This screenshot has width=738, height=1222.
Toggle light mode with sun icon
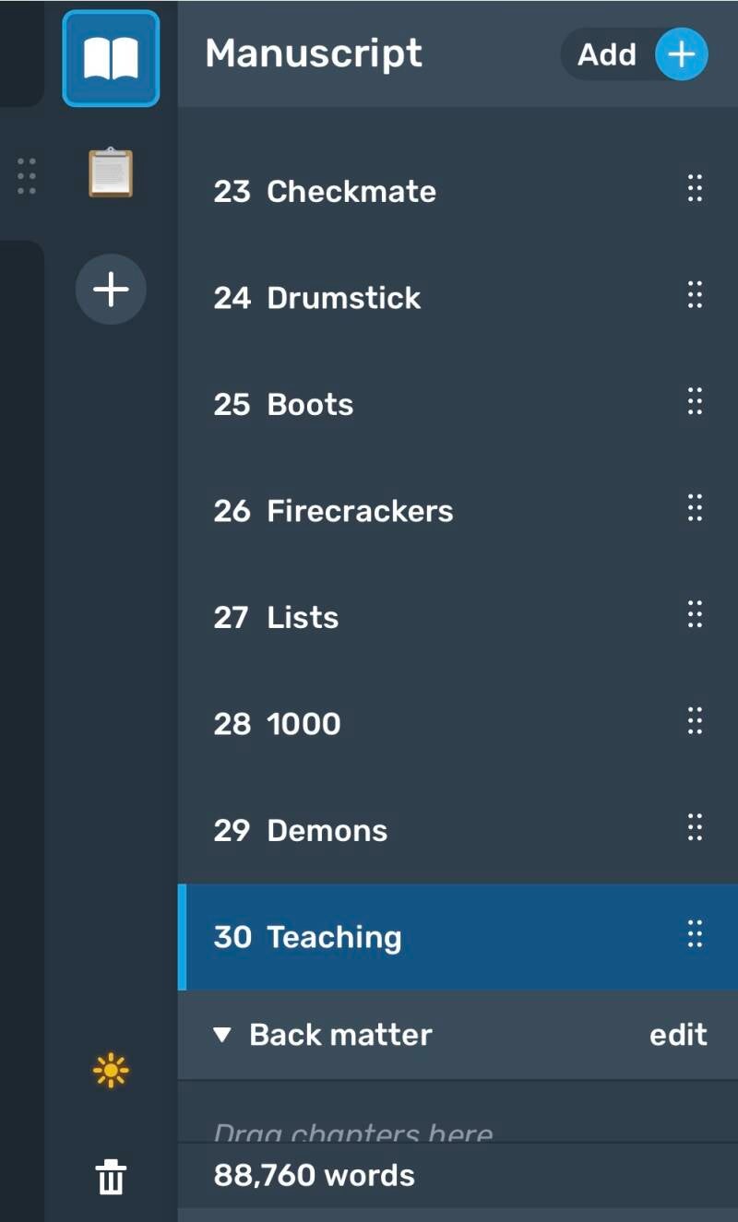[x=111, y=1071]
